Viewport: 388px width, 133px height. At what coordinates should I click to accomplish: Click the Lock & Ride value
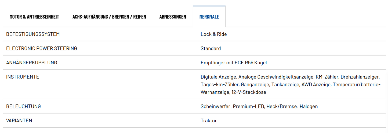click(x=214, y=34)
